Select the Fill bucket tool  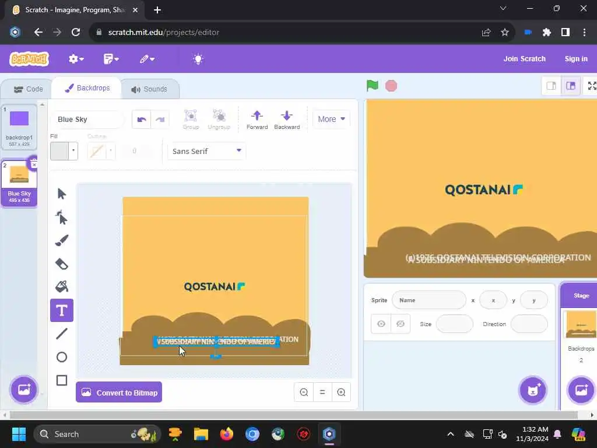tap(62, 286)
